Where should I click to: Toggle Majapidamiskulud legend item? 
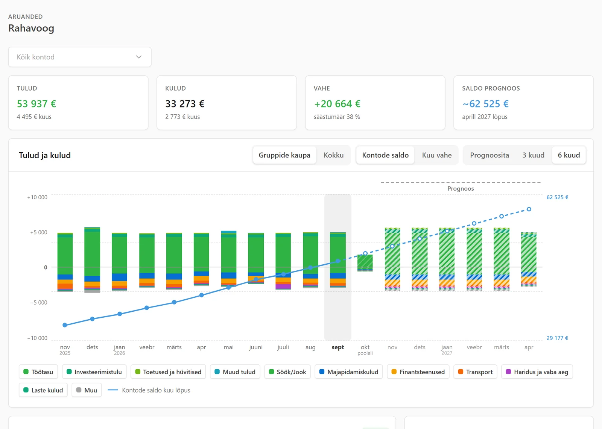tap(349, 372)
